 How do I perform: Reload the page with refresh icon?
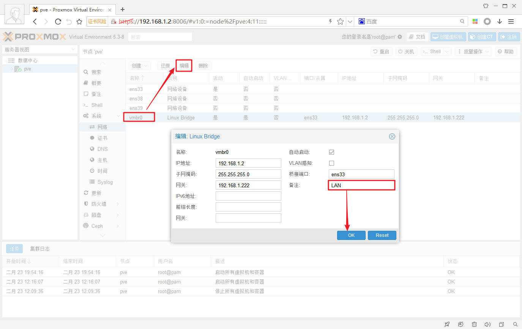click(x=58, y=22)
